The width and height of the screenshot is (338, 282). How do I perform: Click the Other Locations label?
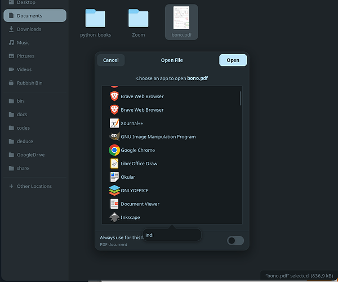tap(34, 186)
